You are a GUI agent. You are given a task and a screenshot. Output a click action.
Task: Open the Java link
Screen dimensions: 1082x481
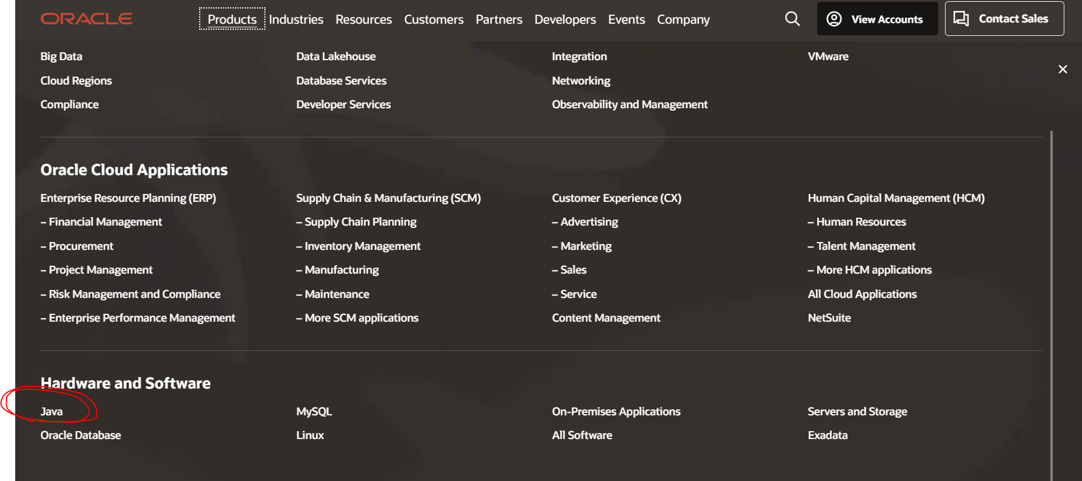click(x=51, y=412)
